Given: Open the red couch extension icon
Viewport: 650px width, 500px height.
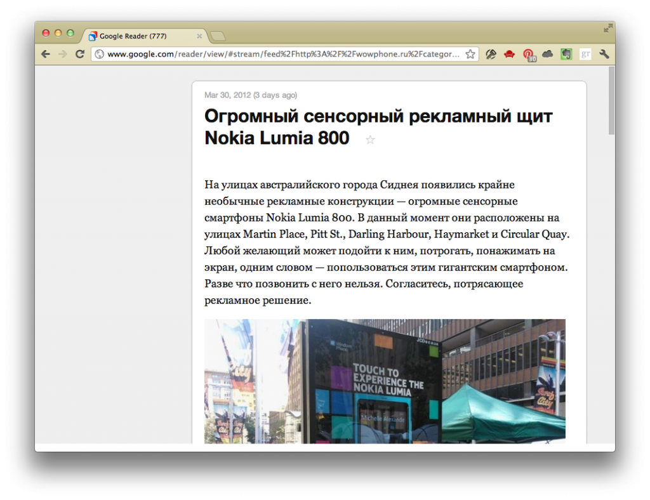Looking at the screenshot, I should click(510, 55).
